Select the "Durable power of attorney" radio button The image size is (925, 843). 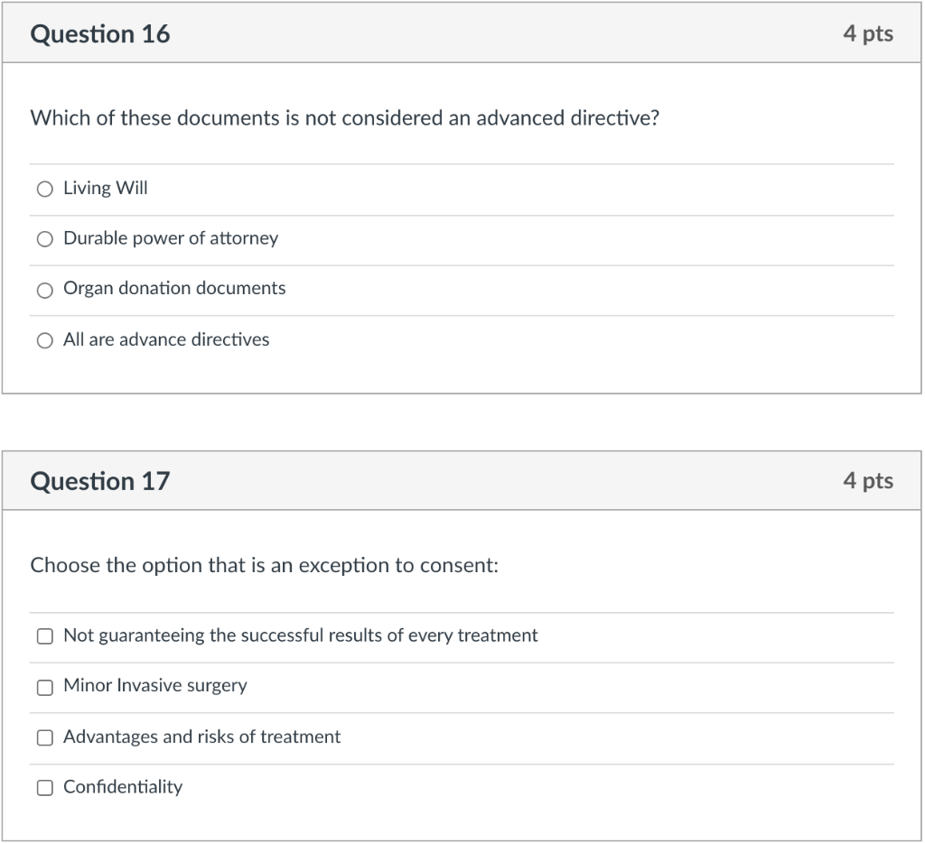pos(43,239)
